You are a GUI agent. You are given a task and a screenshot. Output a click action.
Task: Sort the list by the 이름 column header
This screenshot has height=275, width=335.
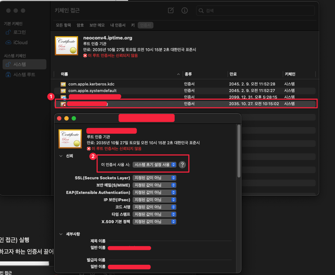65,74
